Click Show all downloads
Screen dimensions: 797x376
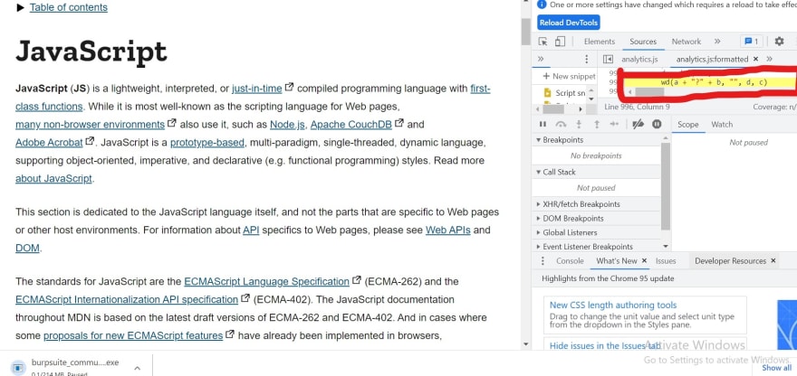[776, 368]
